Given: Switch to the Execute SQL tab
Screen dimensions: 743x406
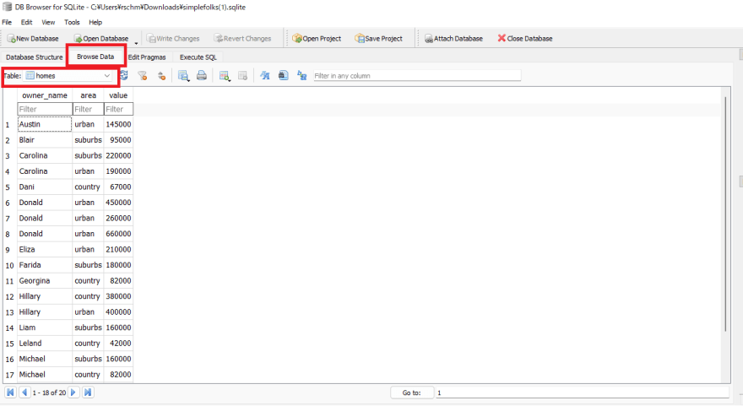Looking at the screenshot, I should tap(198, 57).
